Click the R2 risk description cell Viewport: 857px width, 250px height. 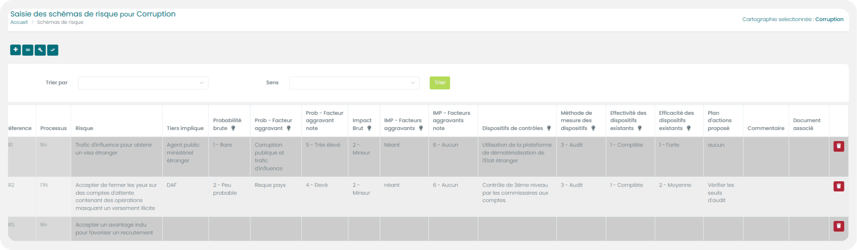click(116, 196)
